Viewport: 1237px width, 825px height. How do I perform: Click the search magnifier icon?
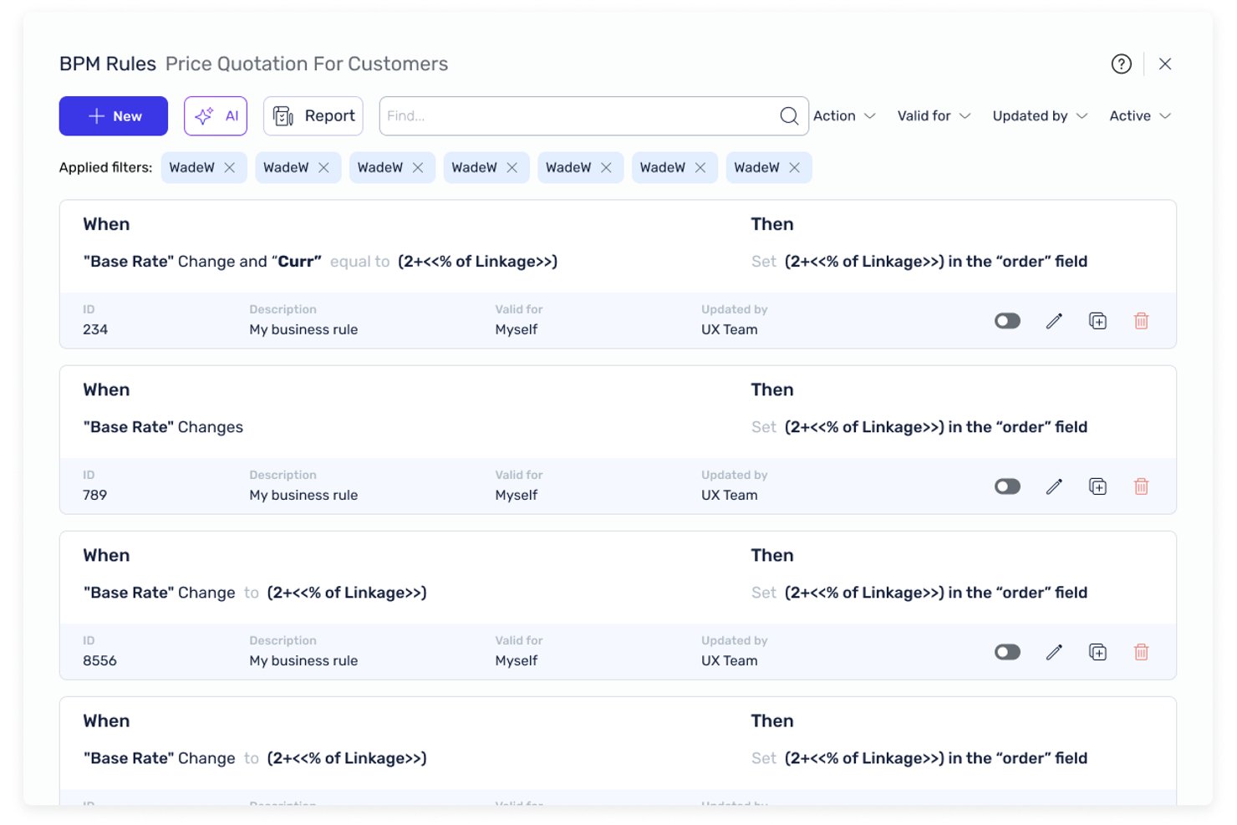coord(789,116)
